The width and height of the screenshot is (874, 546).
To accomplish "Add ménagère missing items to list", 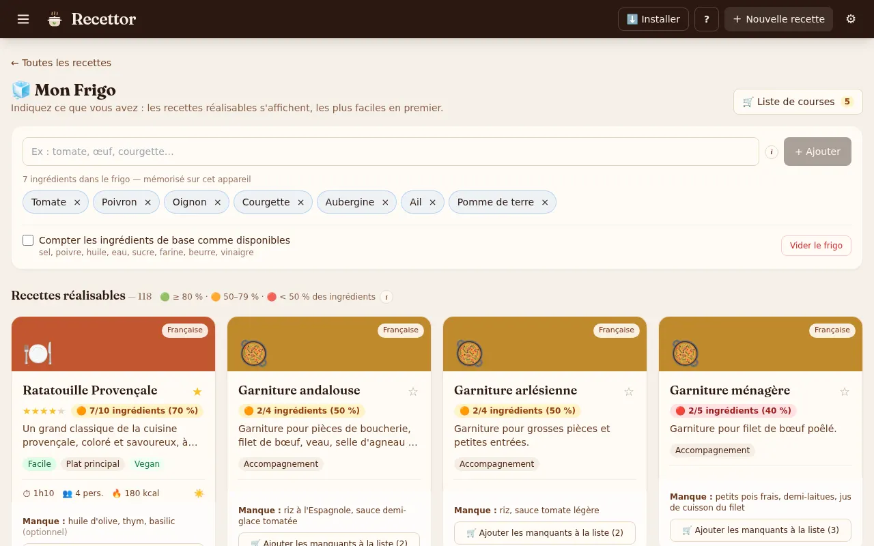I will pyautogui.click(x=761, y=530).
